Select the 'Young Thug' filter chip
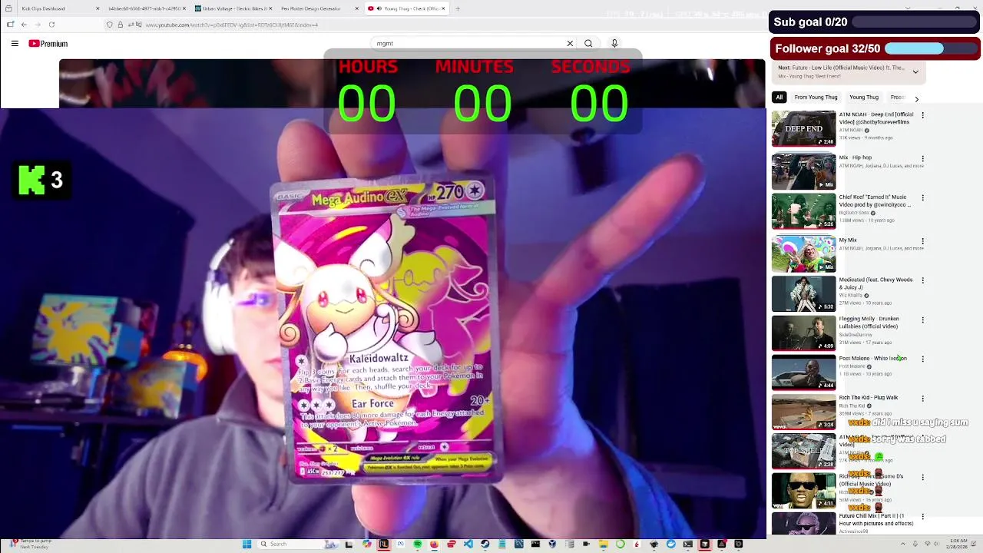 (x=864, y=98)
